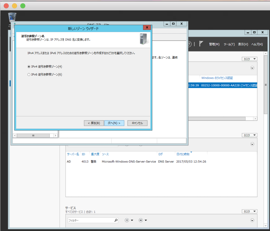This screenshot has width=270, height=231.
Task: Click the DNS Manager tree horizontal scrollbar thumb
Action: [33, 135]
